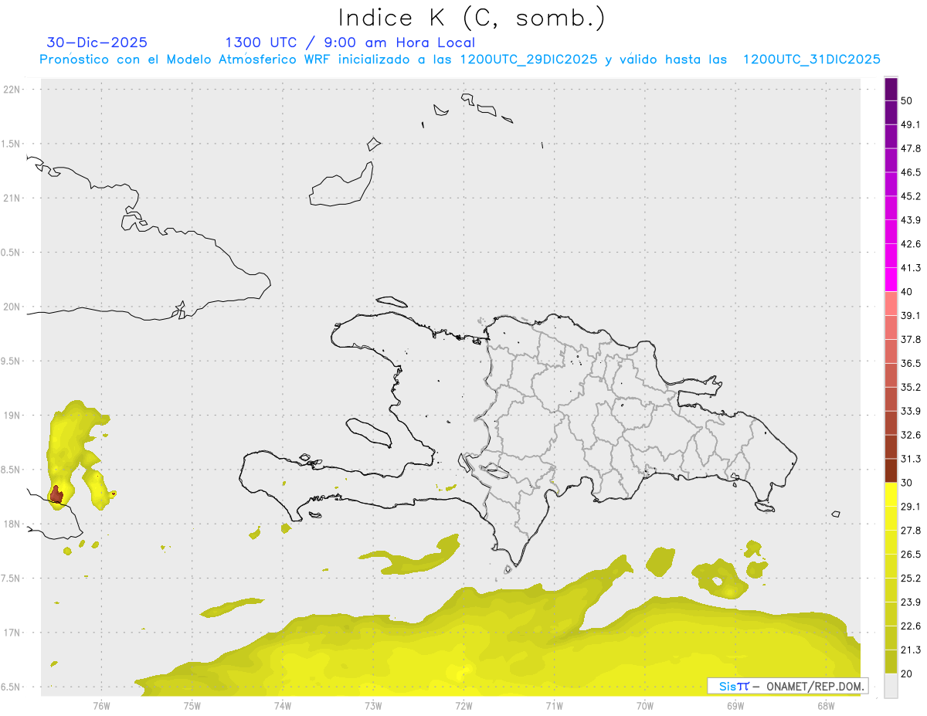This screenshot has height=716, width=927.
Task: Pick the bright magenta swatch between 40 and 41.3
Action: (x=891, y=280)
